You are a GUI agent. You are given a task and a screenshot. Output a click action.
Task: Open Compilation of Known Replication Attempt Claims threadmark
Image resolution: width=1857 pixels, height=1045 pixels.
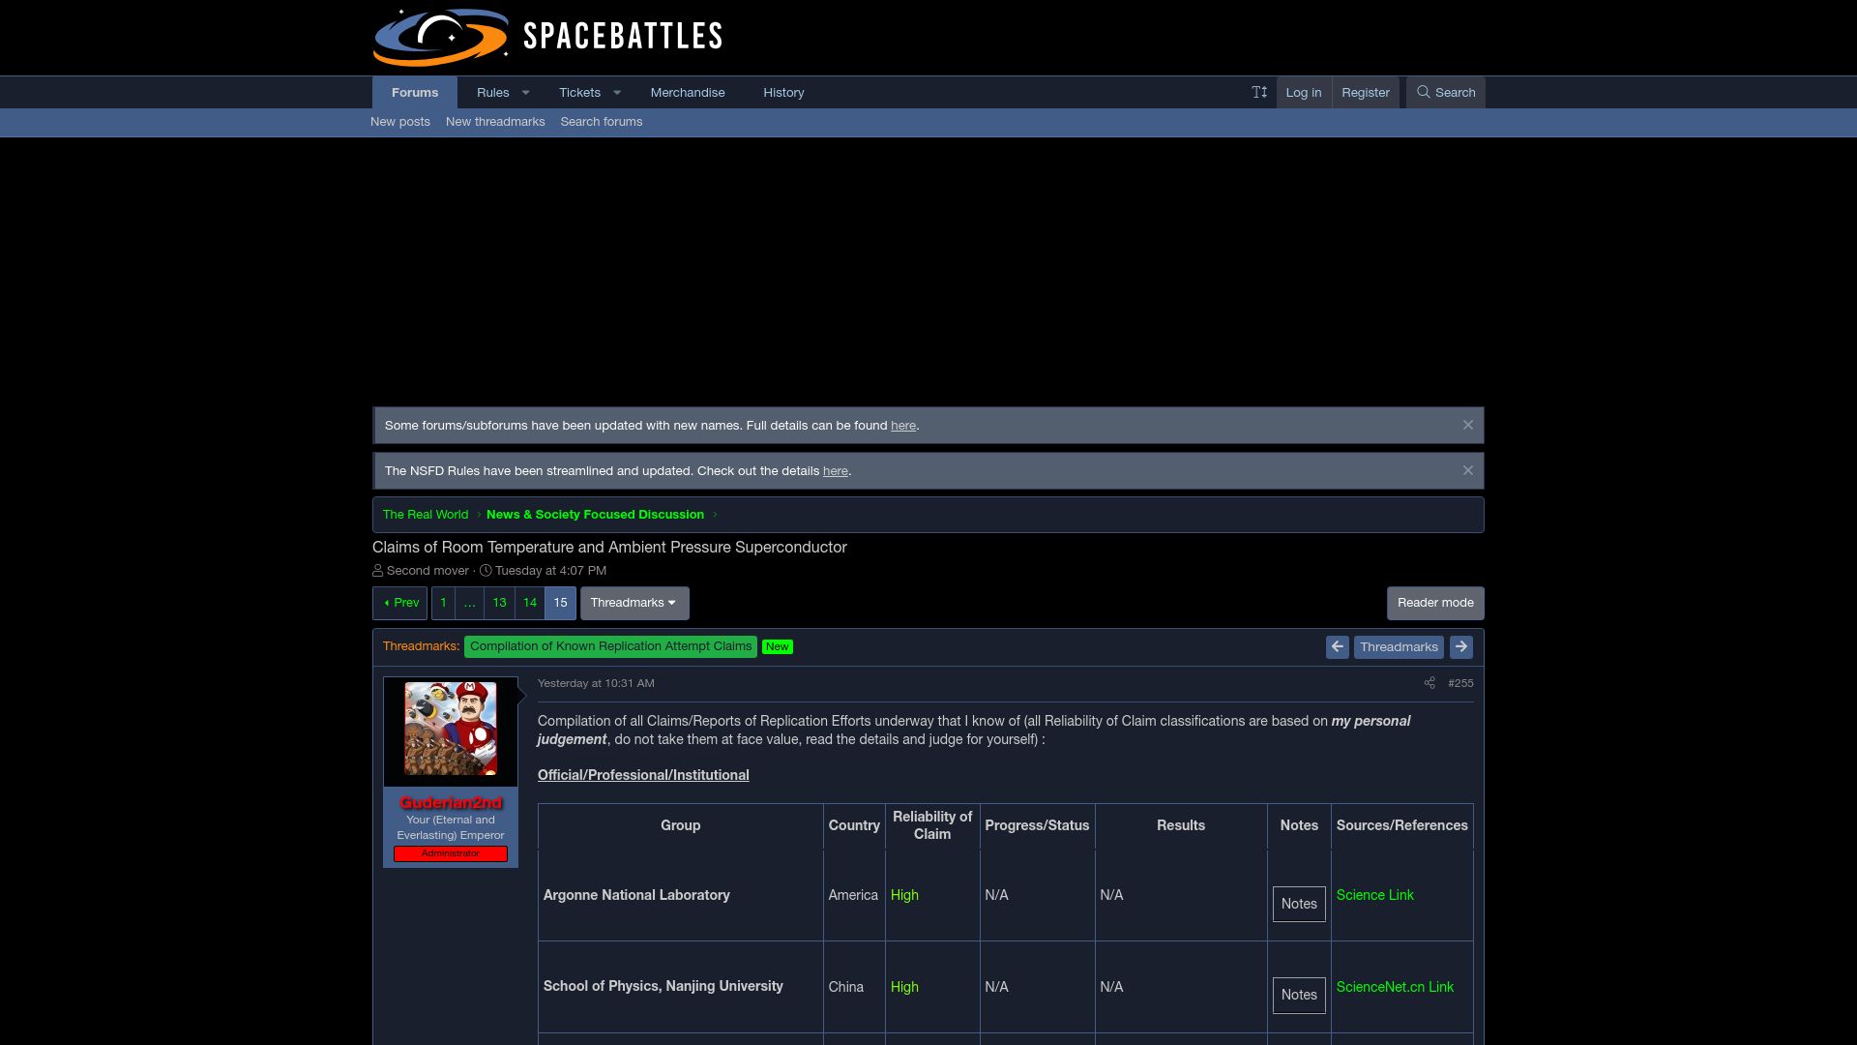coord(610,646)
